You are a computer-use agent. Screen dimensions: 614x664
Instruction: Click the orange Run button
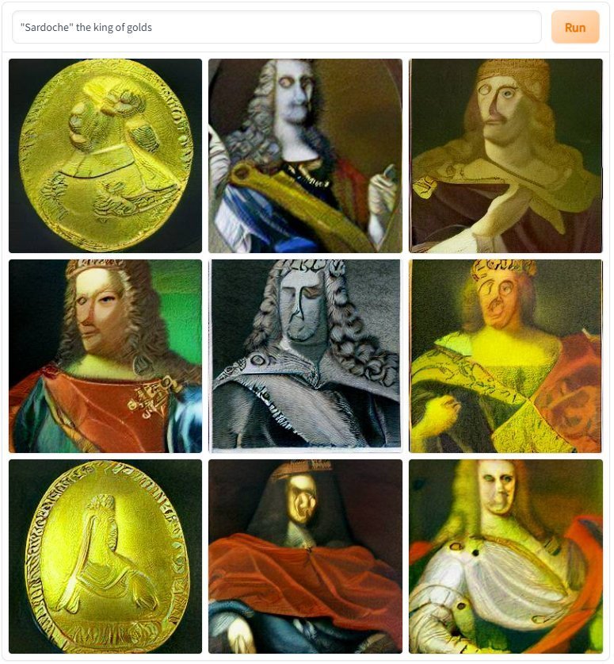click(575, 28)
